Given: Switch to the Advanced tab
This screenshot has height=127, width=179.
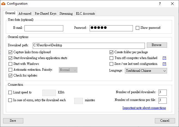Looking at the screenshot, I should click(x=25, y=13).
